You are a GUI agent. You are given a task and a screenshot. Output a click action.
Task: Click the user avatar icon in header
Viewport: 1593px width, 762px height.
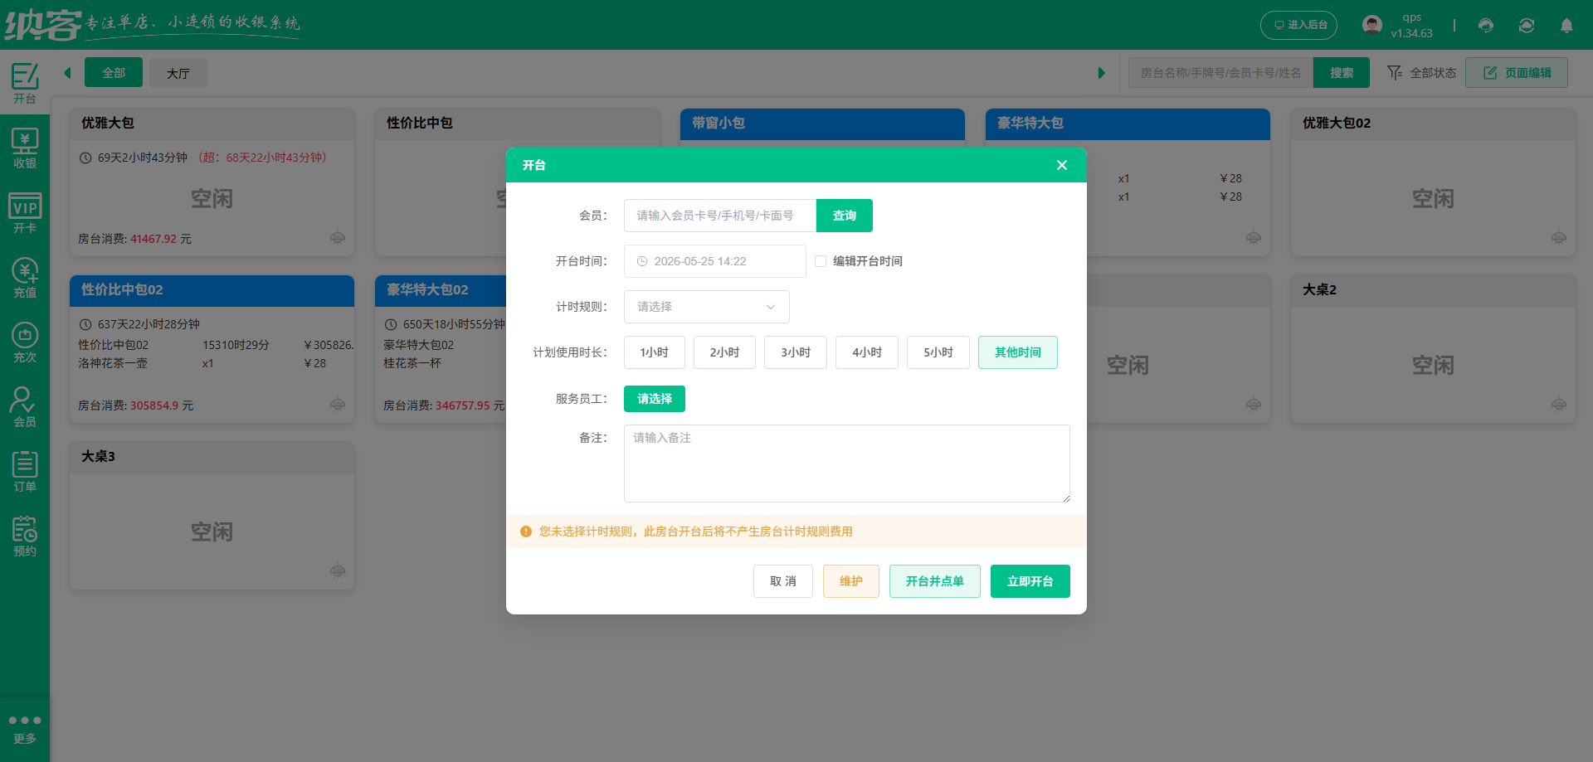pos(1372,25)
